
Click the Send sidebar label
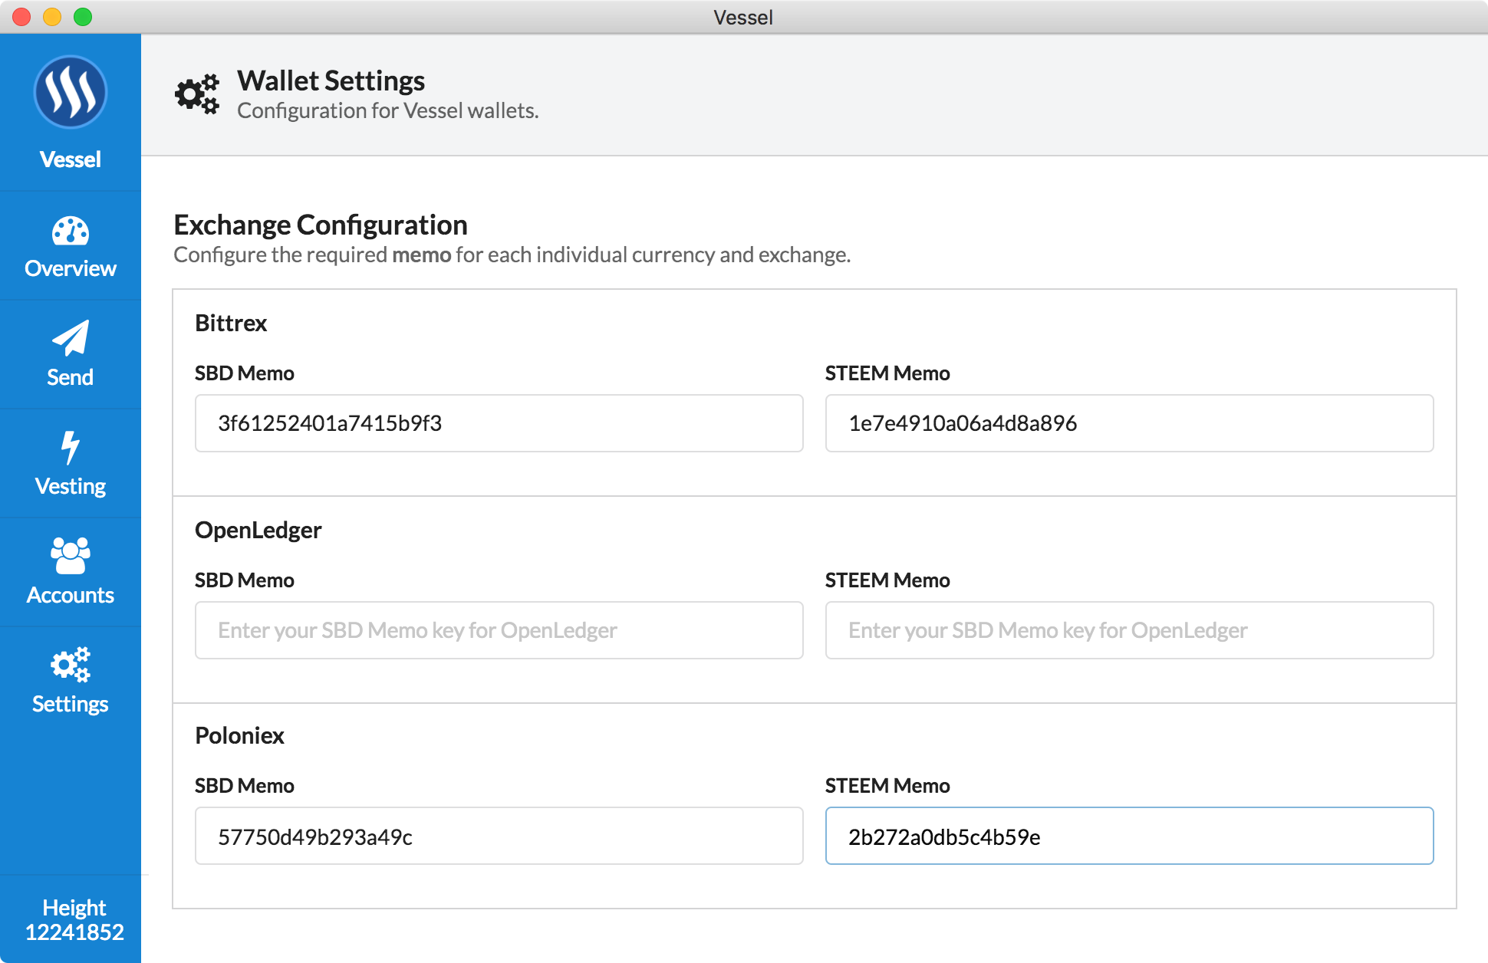coord(70,377)
